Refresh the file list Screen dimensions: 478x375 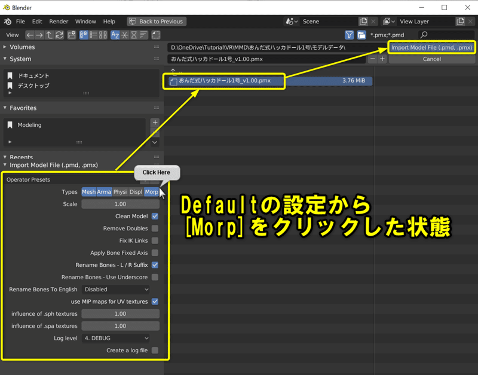point(59,35)
